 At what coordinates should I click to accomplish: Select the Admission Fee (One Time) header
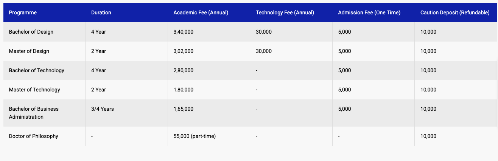pyautogui.click(x=369, y=12)
